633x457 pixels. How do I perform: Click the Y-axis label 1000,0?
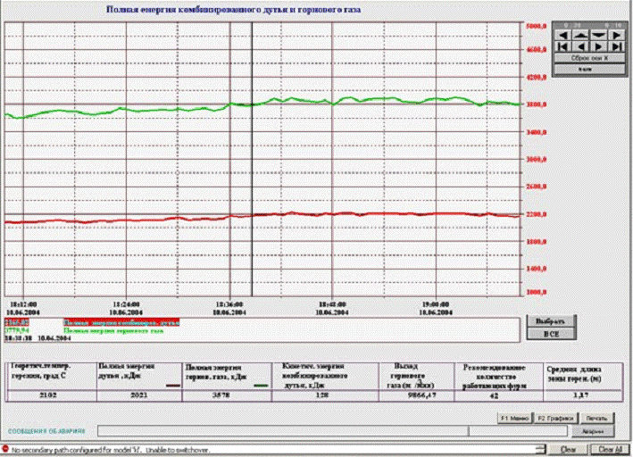click(537, 292)
